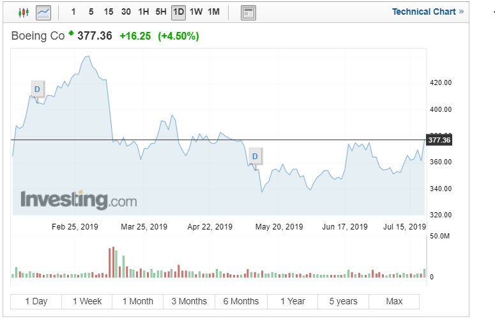Show the 1 Day range tab

[36, 301]
